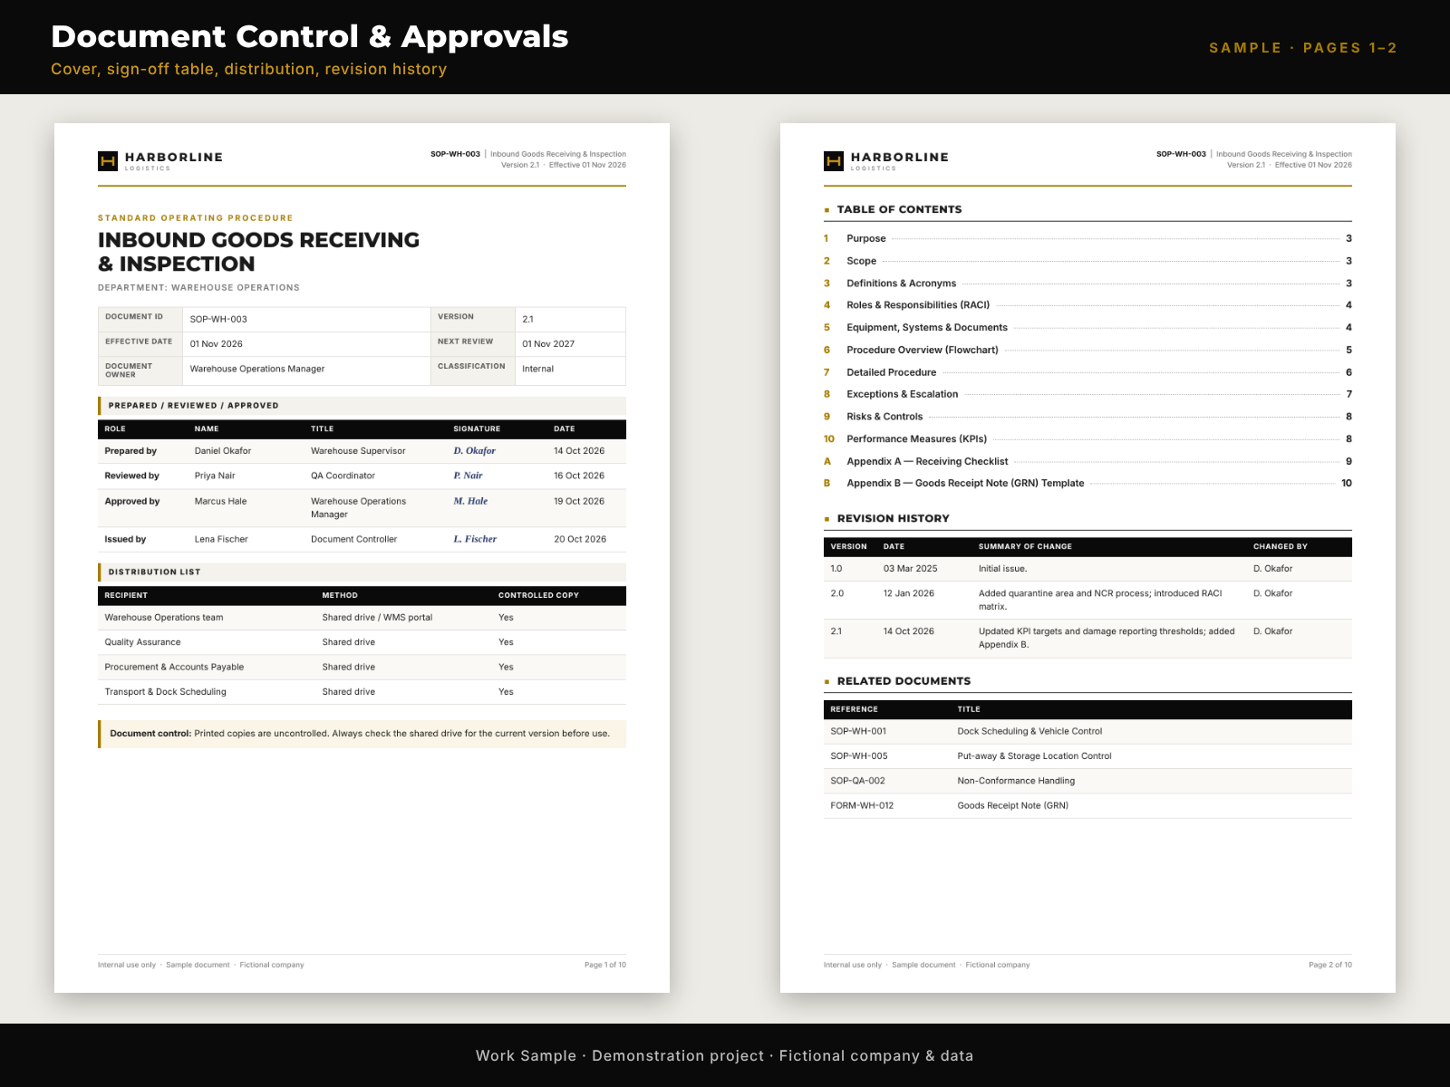
Task: Select 'Quality Assurance' recipient
Action: tap(142, 642)
